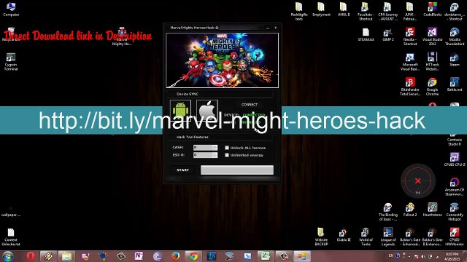Enable Unlock ALL heroes checkbox
This screenshot has height=262, width=467.
(x=227, y=148)
